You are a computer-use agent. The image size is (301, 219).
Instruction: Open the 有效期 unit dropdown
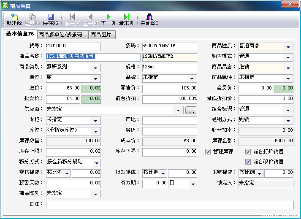pyautogui.click(x=193, y=184)
